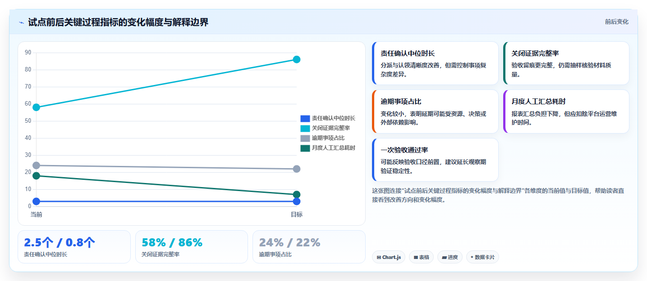
Task: Click the 58% / 86% stat card
Action: coord(192,247)
